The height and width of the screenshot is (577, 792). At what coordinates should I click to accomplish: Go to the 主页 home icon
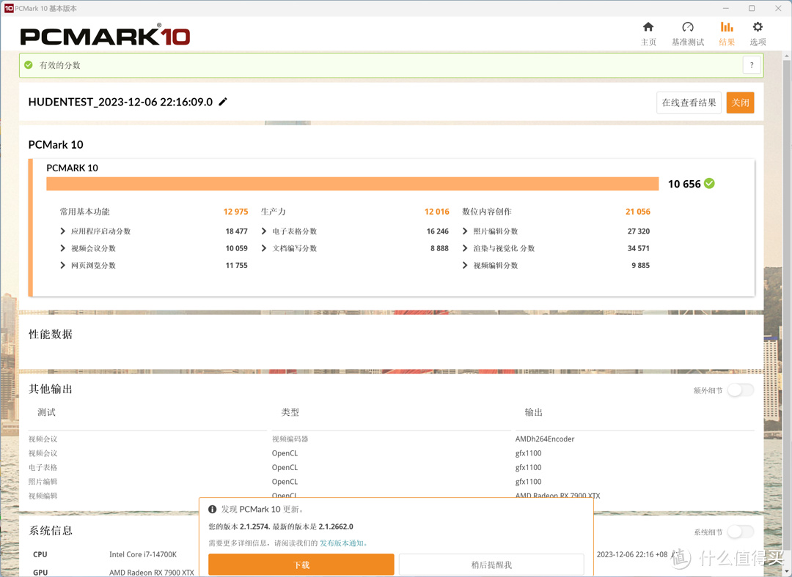pyautogui.click(x=648, y=27)
